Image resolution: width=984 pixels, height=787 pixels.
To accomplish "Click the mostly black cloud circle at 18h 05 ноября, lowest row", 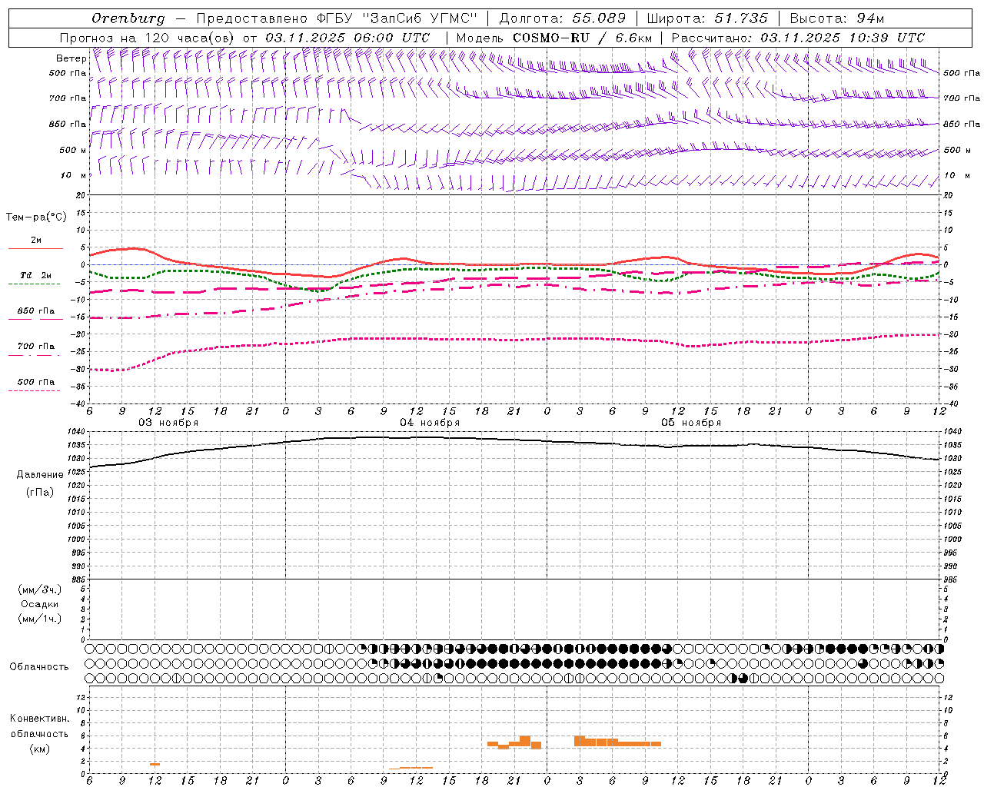I will [743, 678].
